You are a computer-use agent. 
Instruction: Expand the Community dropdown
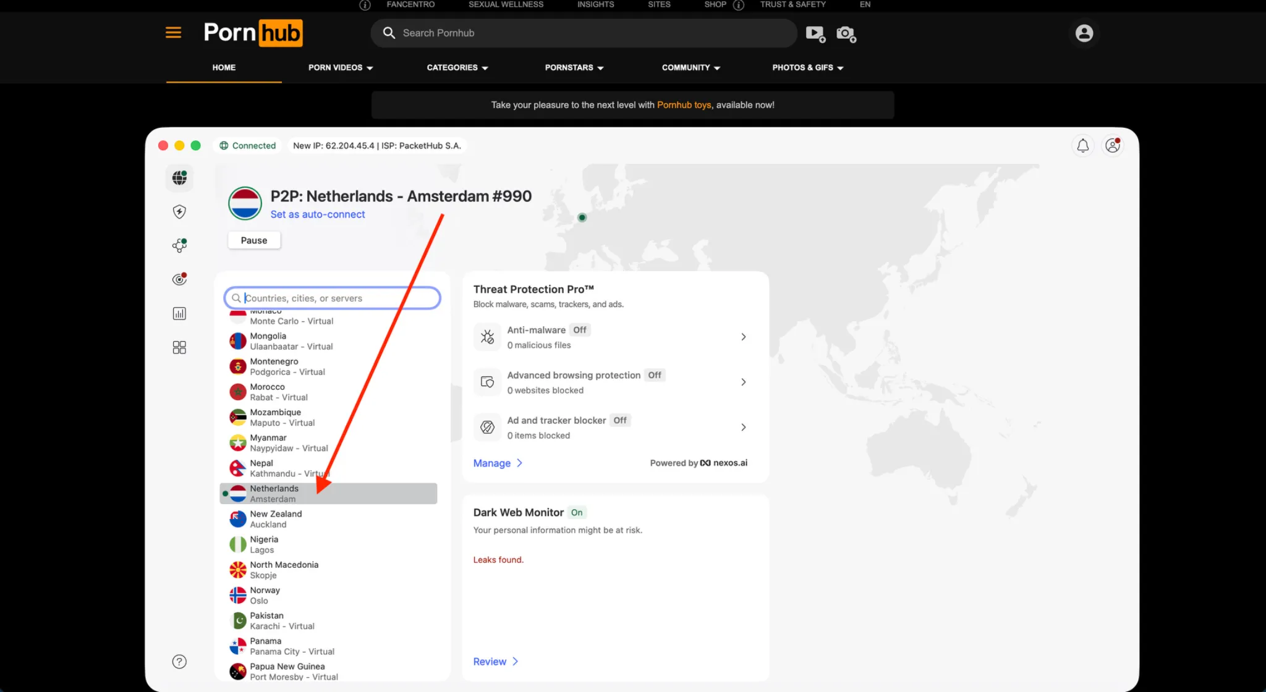click(x=690, y=68)
